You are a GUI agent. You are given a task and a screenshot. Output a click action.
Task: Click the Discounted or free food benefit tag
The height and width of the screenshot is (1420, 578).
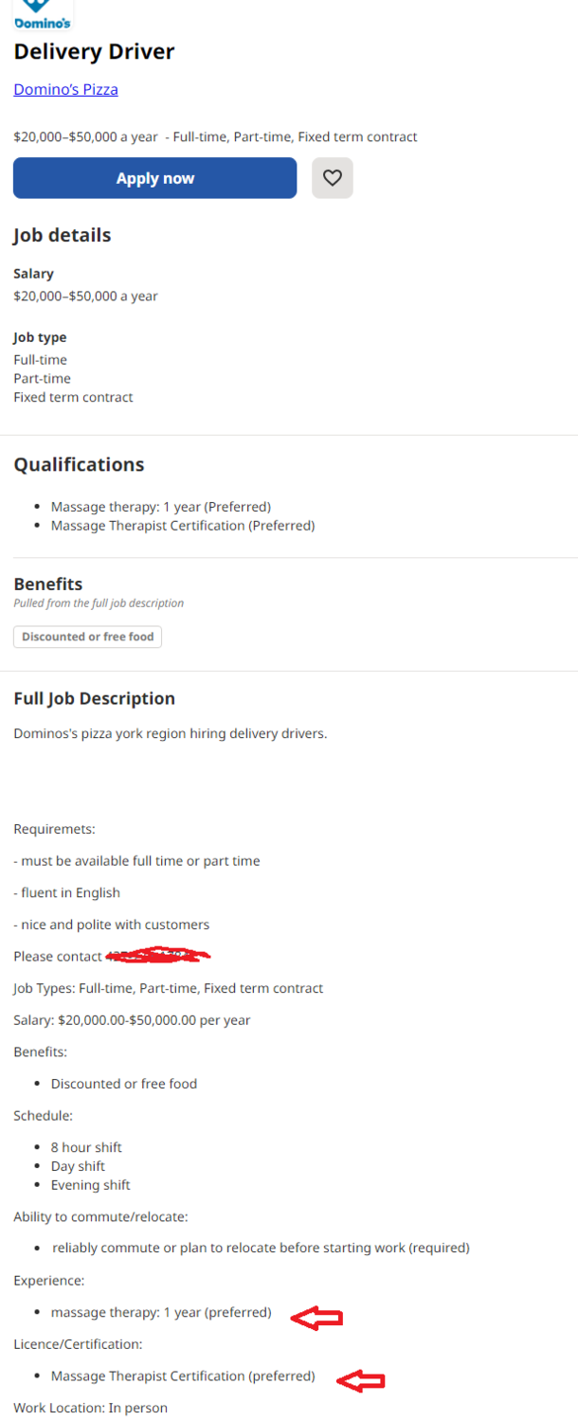pos(88,637)
